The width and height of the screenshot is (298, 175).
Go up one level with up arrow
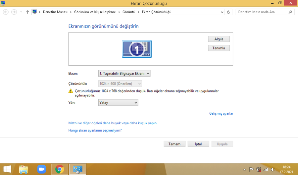coord(27,12)
